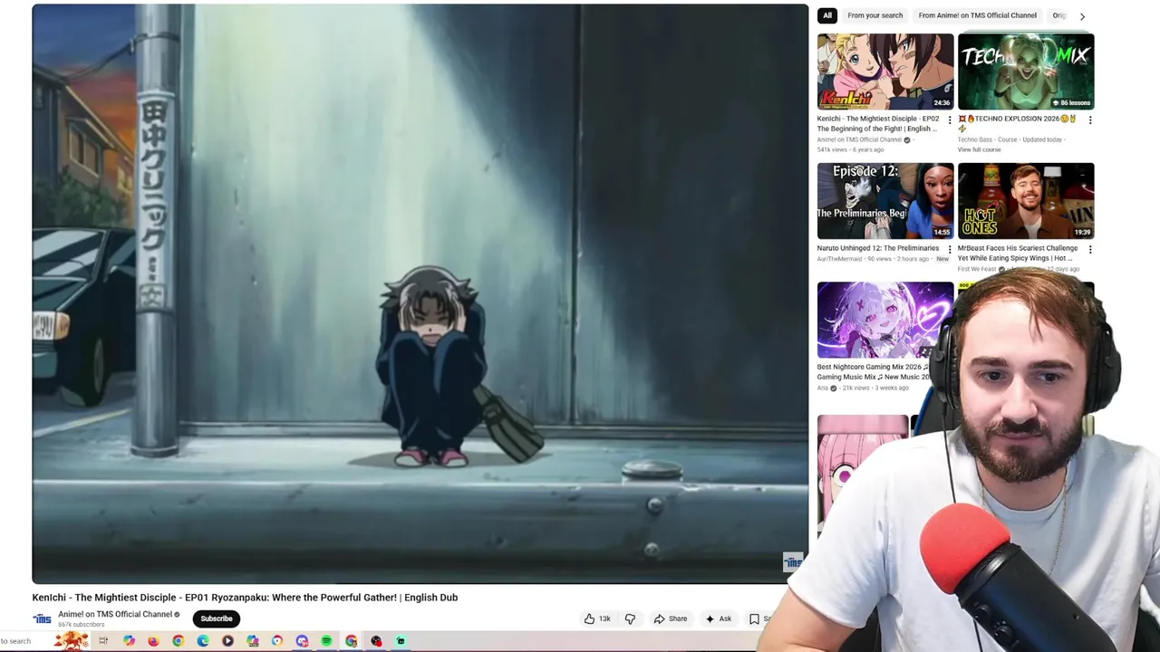Click the Ask sparkle button
The image size is (1160, 652).
click(x=718, y=618)
